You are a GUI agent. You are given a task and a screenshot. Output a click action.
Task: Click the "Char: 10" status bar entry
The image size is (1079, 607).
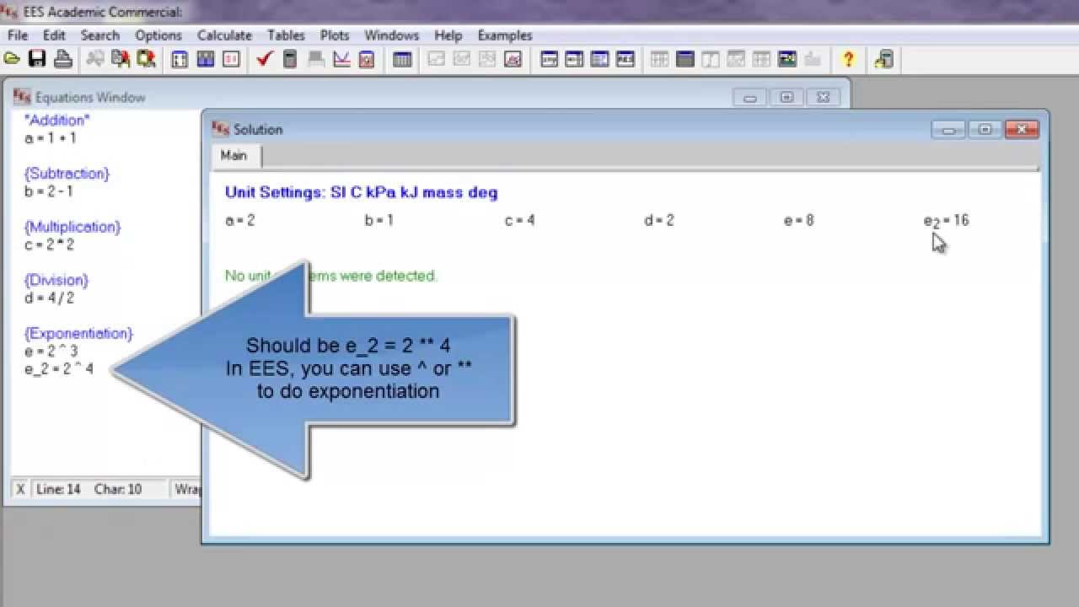pyautogui.click(x=118, y=489)
